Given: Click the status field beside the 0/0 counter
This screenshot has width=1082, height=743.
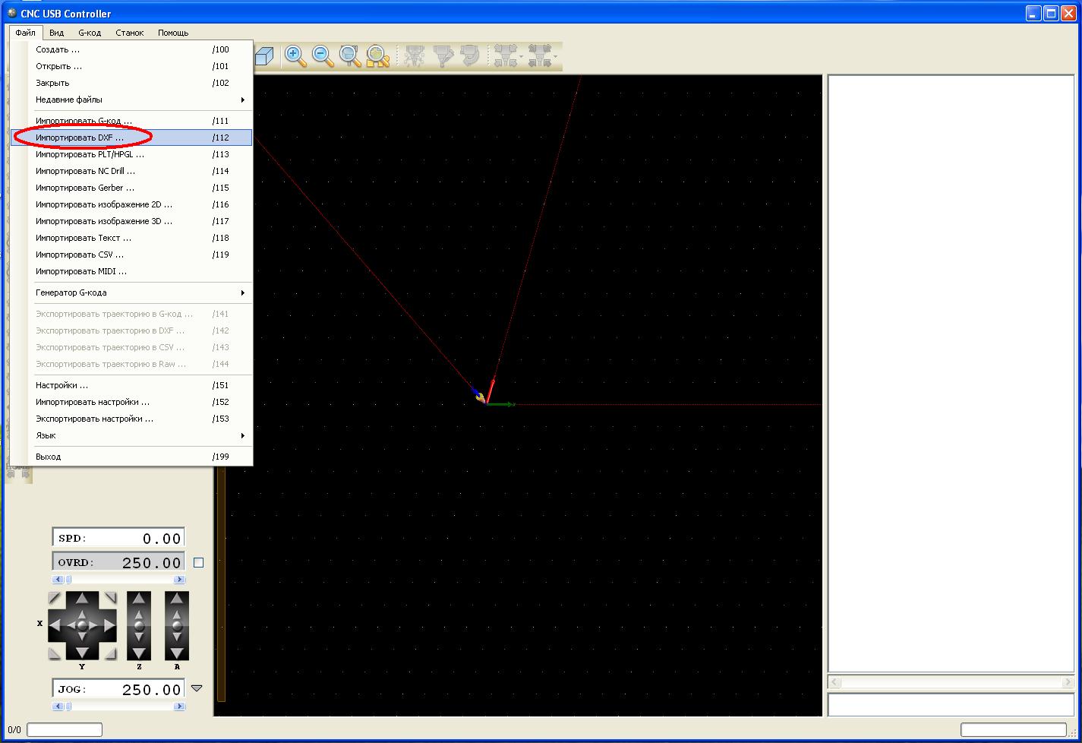Looking at the screenshot, I should pyautogui.click(x=65, y=730).
